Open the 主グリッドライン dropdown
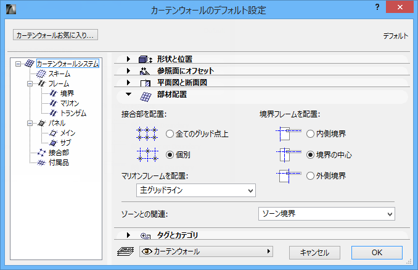 point(196,190)
